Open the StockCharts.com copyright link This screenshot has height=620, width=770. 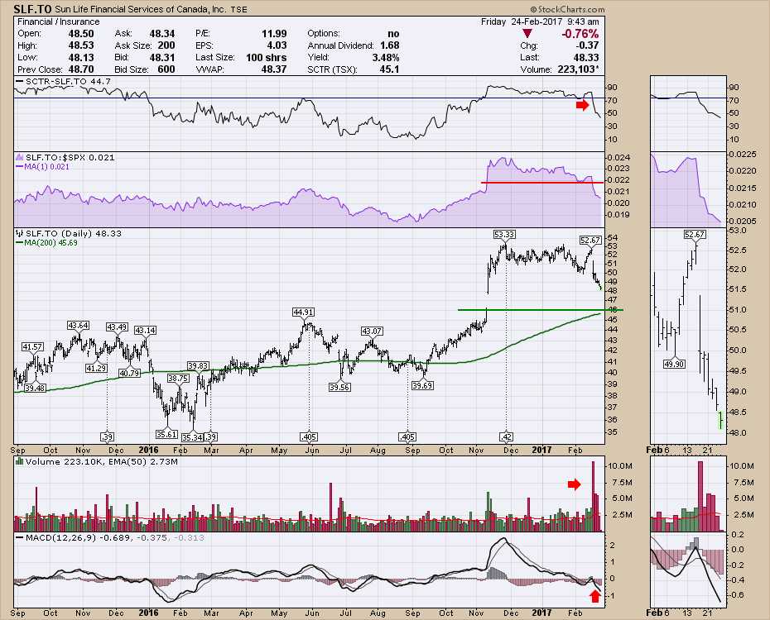click(x=567, y=9)
